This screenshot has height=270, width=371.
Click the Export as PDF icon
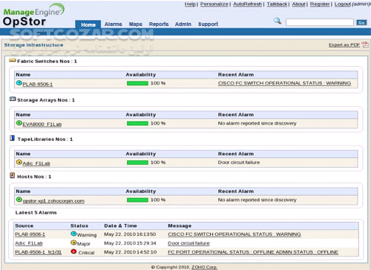[365, 45]
